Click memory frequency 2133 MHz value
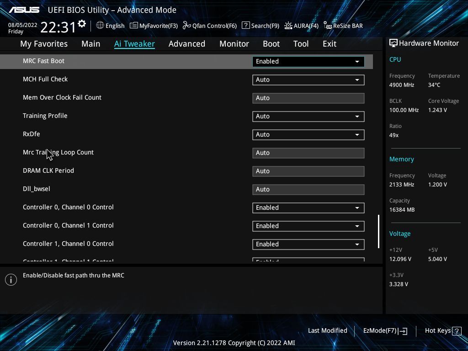Screen dimensions: 468x351 tap(401, 185)
